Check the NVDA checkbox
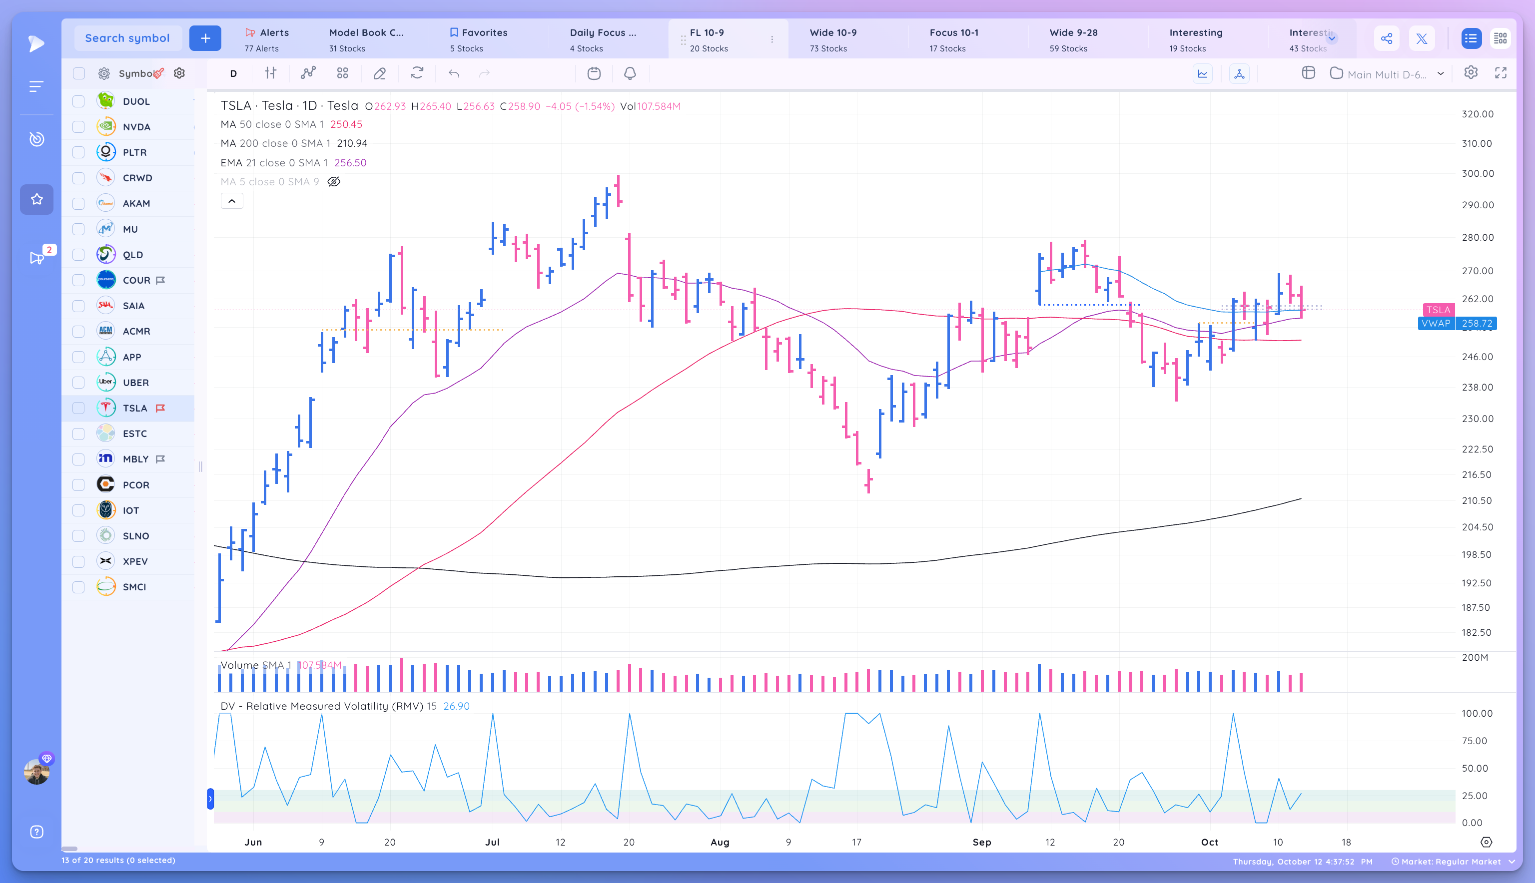 pyautogui.click(x=78, y=127)
